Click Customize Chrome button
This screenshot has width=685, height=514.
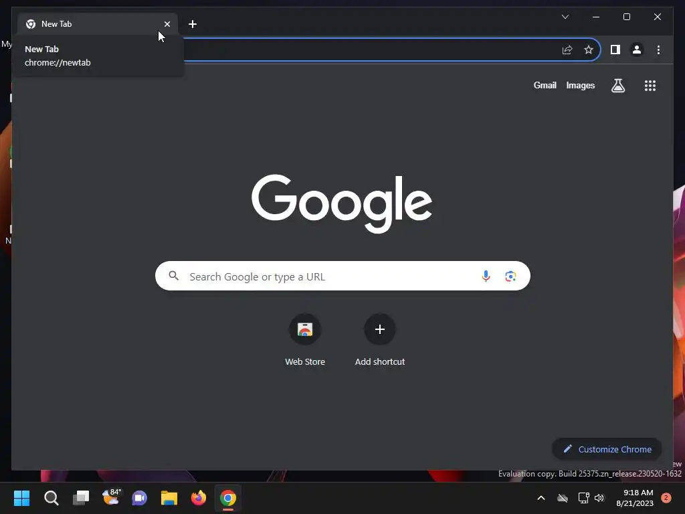(607, 449)
